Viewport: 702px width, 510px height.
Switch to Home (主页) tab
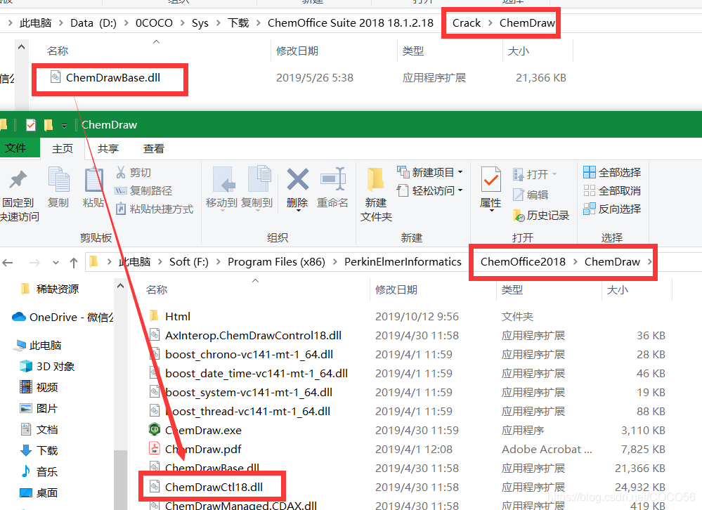[x=63, y=148]
